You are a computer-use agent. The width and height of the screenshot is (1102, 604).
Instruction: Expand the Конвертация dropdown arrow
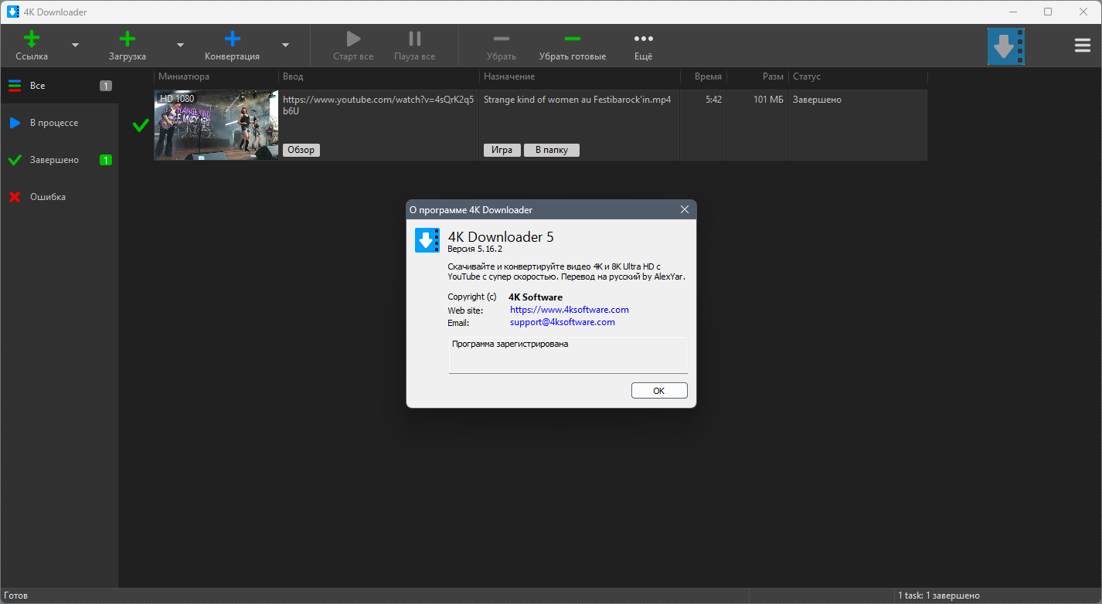pos(285,46)
